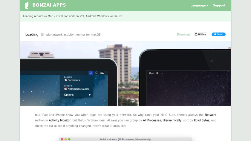Screen dimensions: 251x141
Task: Click the red close button of Activity Monitor
Action: (x=62, y=140)
